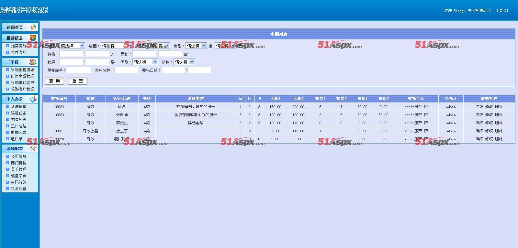Collapse the 二手房 menu section
The height and width of the screenshot is (248, 518).
pyautogui.click(x=20, y=62)
